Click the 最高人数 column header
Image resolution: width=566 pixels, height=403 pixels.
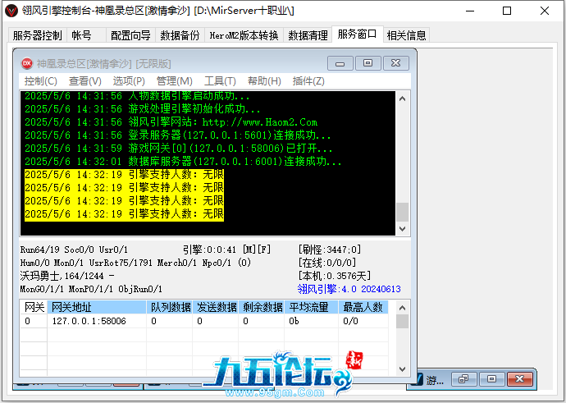[x=363, y=307]
